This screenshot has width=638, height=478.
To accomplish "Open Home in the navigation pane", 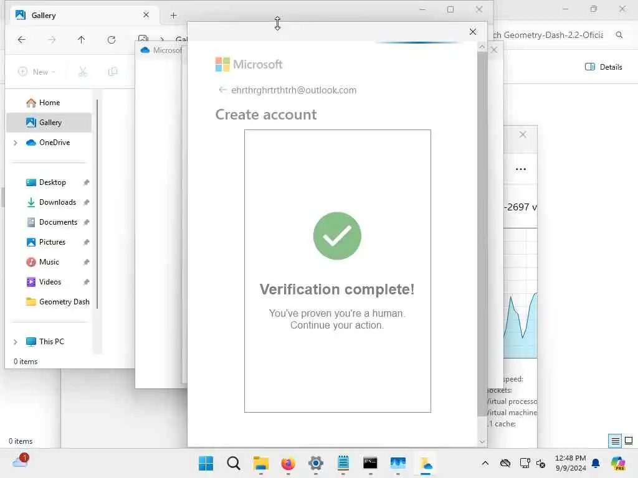I will point(49,103).
